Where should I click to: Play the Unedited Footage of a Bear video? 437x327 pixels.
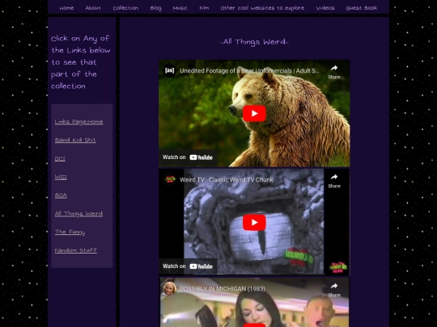[254, 114]
